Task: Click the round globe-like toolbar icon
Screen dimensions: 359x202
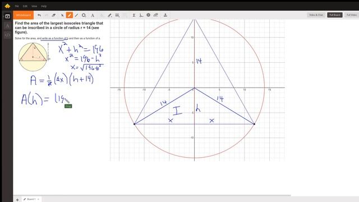Action: click(x=148, y=15)
